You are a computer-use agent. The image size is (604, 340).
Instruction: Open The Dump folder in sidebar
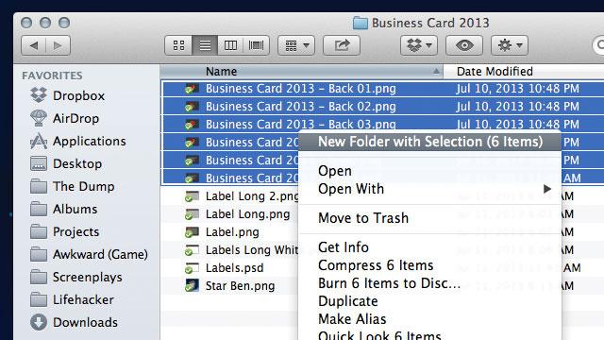pos(73,187)
